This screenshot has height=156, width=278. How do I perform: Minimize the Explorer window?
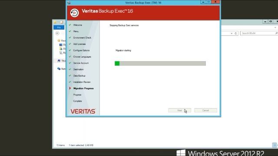[x=265, y=22]
